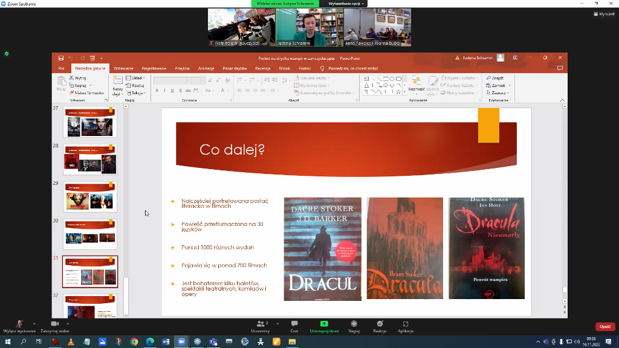619x348 pixels.
Task: Open Uczestnicy participants list
Action: 261,324
